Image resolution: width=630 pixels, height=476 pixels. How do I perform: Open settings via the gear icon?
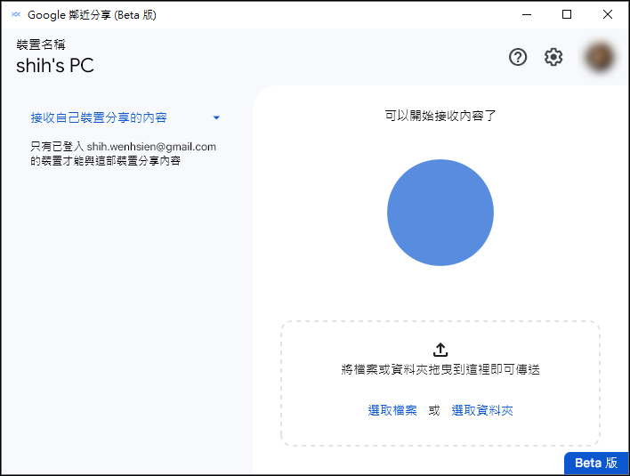click(x=553, y=57)
